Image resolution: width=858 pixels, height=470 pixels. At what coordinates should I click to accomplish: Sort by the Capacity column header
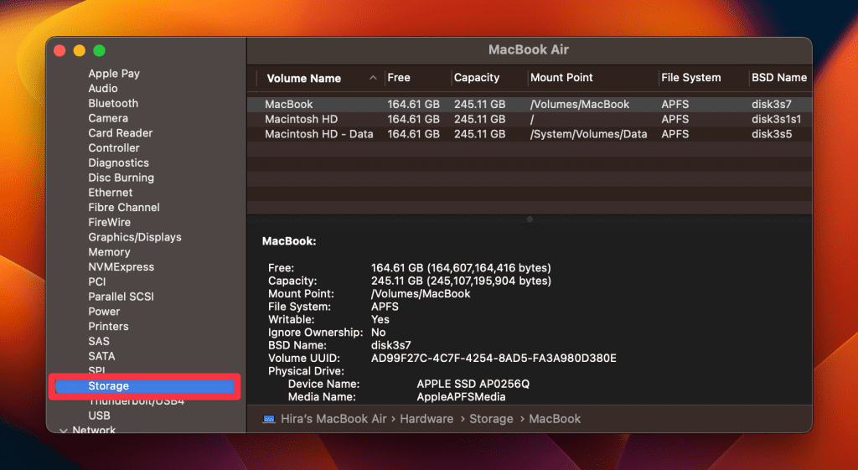(x=477, y=78)
